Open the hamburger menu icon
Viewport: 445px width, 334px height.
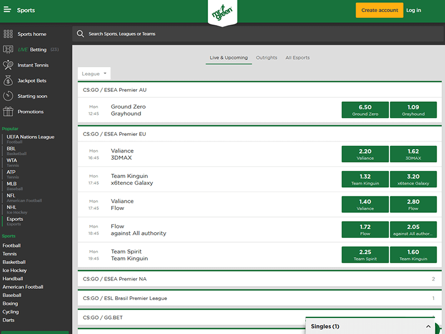click(x=7, y=9)
